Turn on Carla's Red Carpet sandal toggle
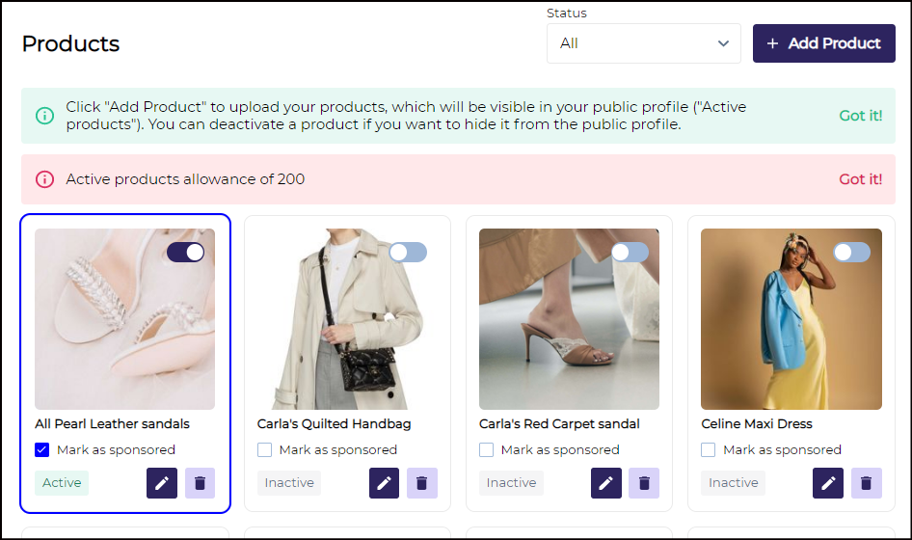This screenshot has width=912, height=540. [630, 253]
